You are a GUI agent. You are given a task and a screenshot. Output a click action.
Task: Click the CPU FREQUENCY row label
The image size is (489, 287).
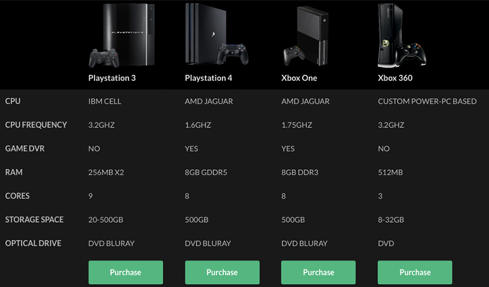(x=36, y=125)
